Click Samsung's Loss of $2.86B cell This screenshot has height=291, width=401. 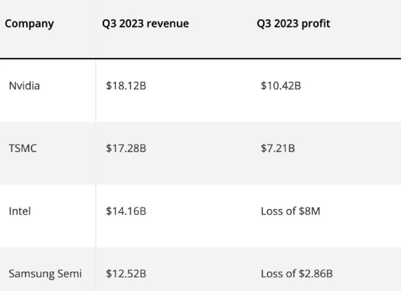(297, 273)
